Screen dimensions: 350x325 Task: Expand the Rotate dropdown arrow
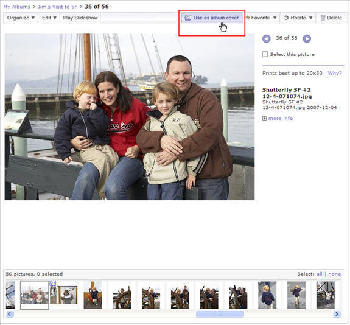click(x=310, y=18)
